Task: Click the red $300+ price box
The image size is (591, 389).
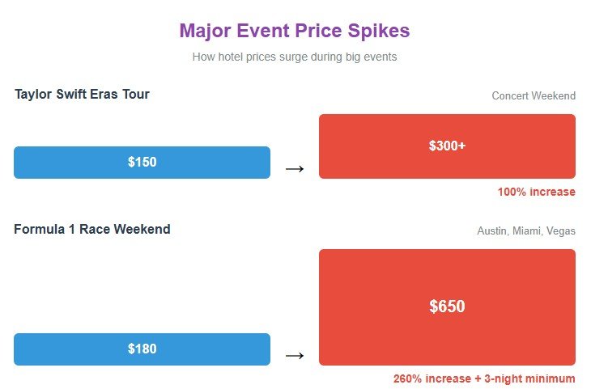Action: click(x=447, y=146)
